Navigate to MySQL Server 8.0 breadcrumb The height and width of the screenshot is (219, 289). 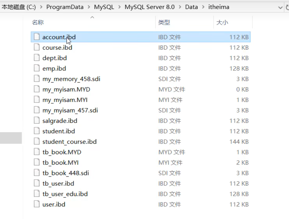pos(149,7)
